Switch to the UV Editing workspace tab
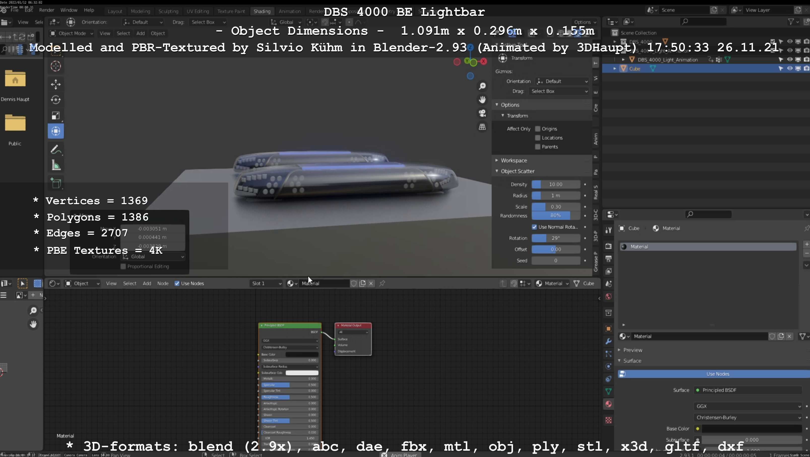Viewport: 810px width, 457px height. [198, 11]
